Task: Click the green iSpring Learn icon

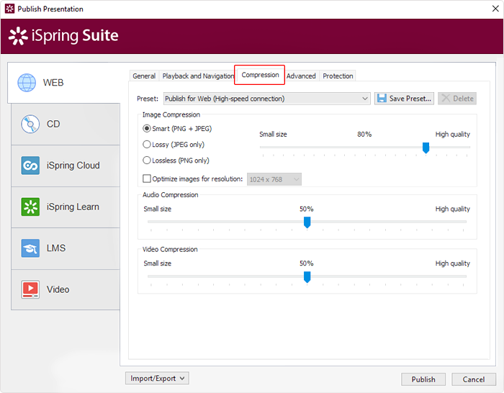Action: pyautogui.click(x=30, y=207)
